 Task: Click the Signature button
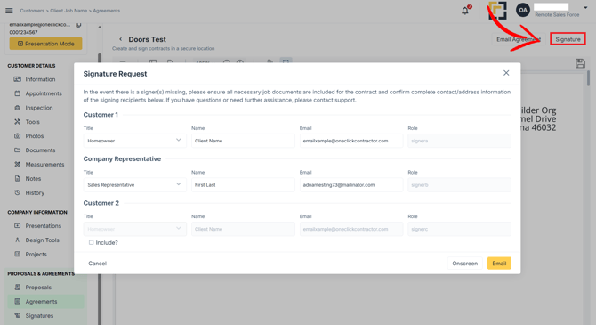[568, 39]
